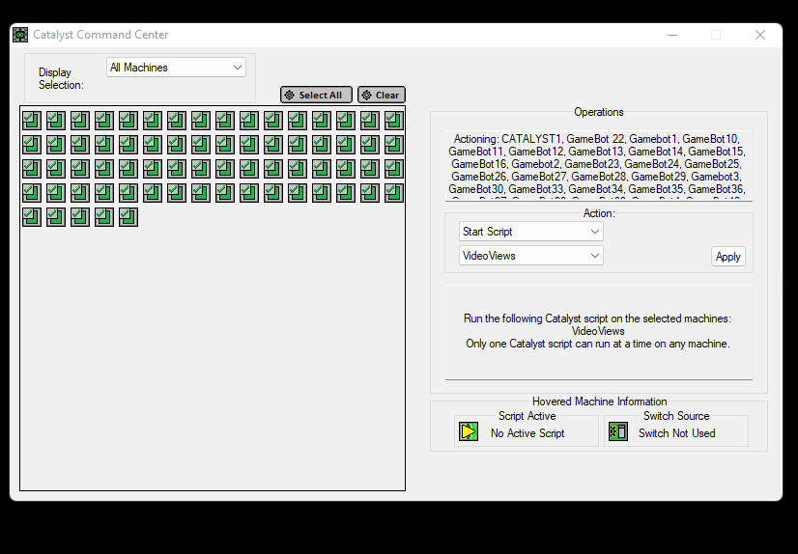
Task: Select the first machine icon in top row
Action: pyautogui.click(x=31, y=120)
